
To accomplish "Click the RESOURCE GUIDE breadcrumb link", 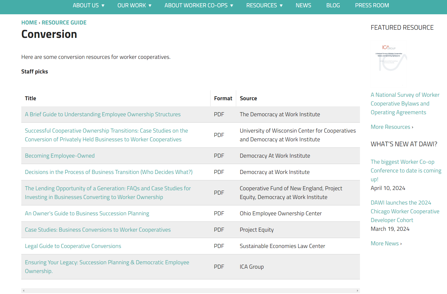I will coord(64,22).
